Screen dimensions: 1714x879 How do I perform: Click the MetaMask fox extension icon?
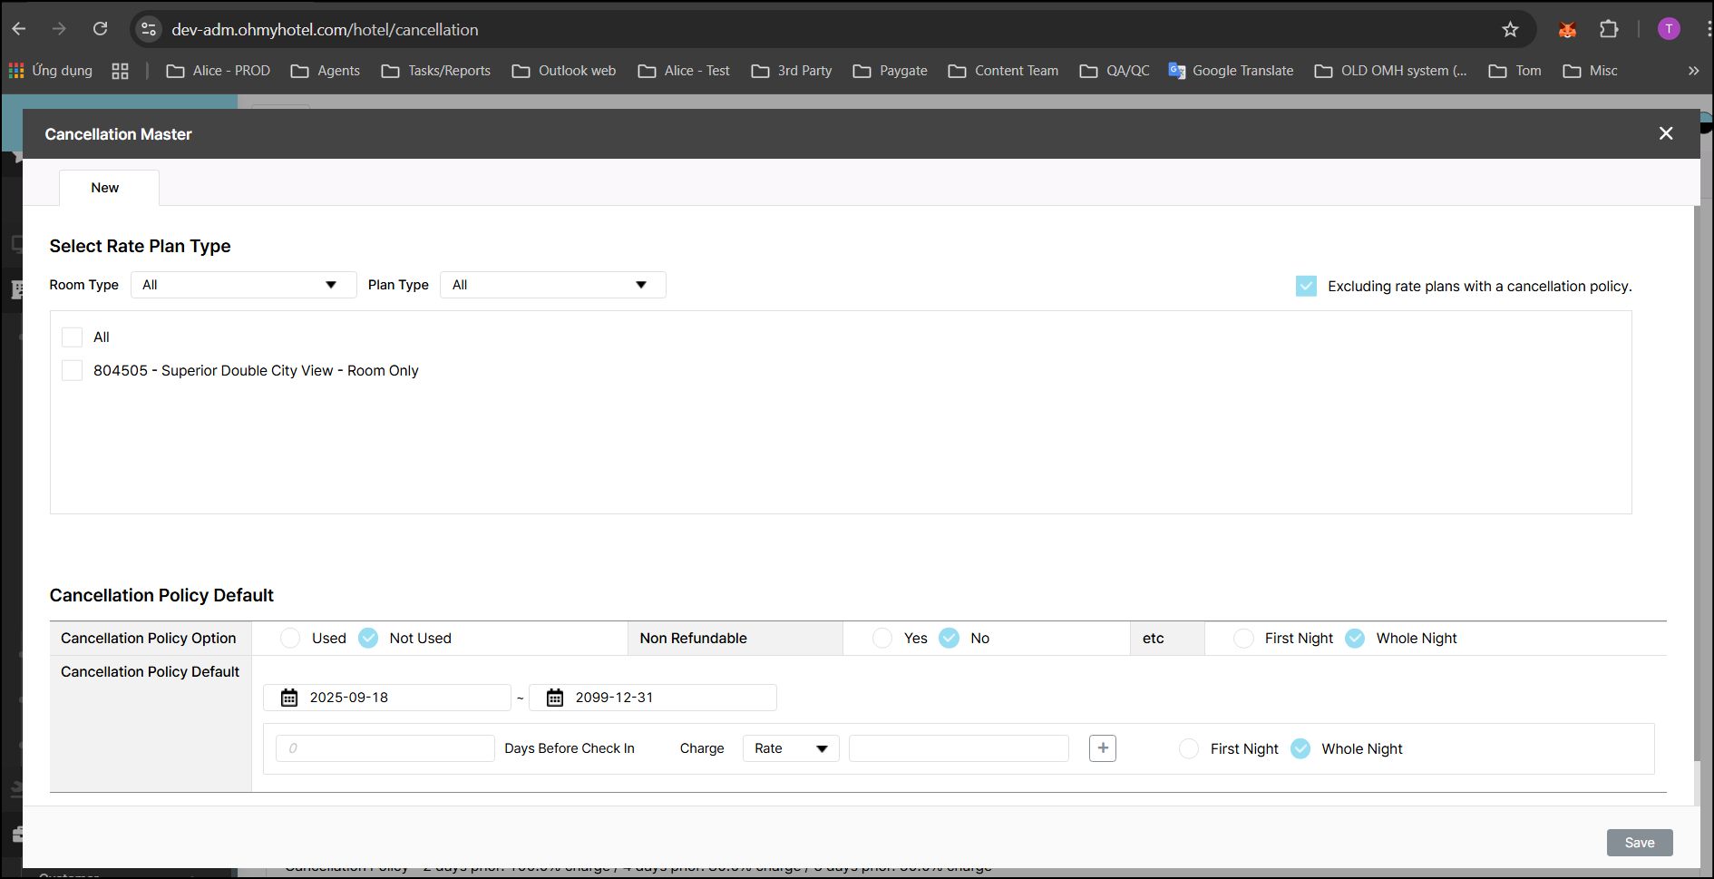[x=1567, y=30]
